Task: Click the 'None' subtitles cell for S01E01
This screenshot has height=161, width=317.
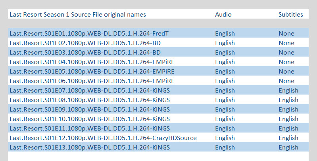Action: 286,34
